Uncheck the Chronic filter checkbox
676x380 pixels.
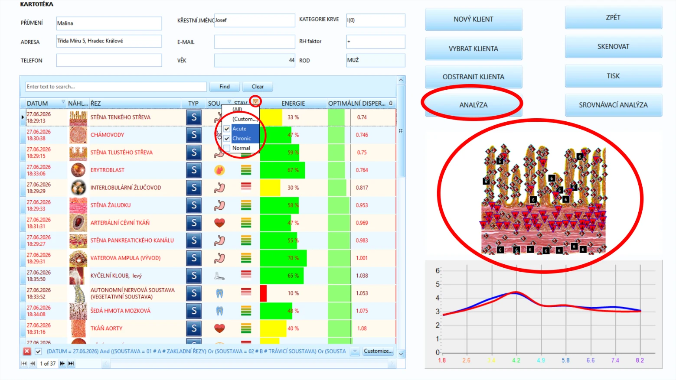tap(227, 138)
